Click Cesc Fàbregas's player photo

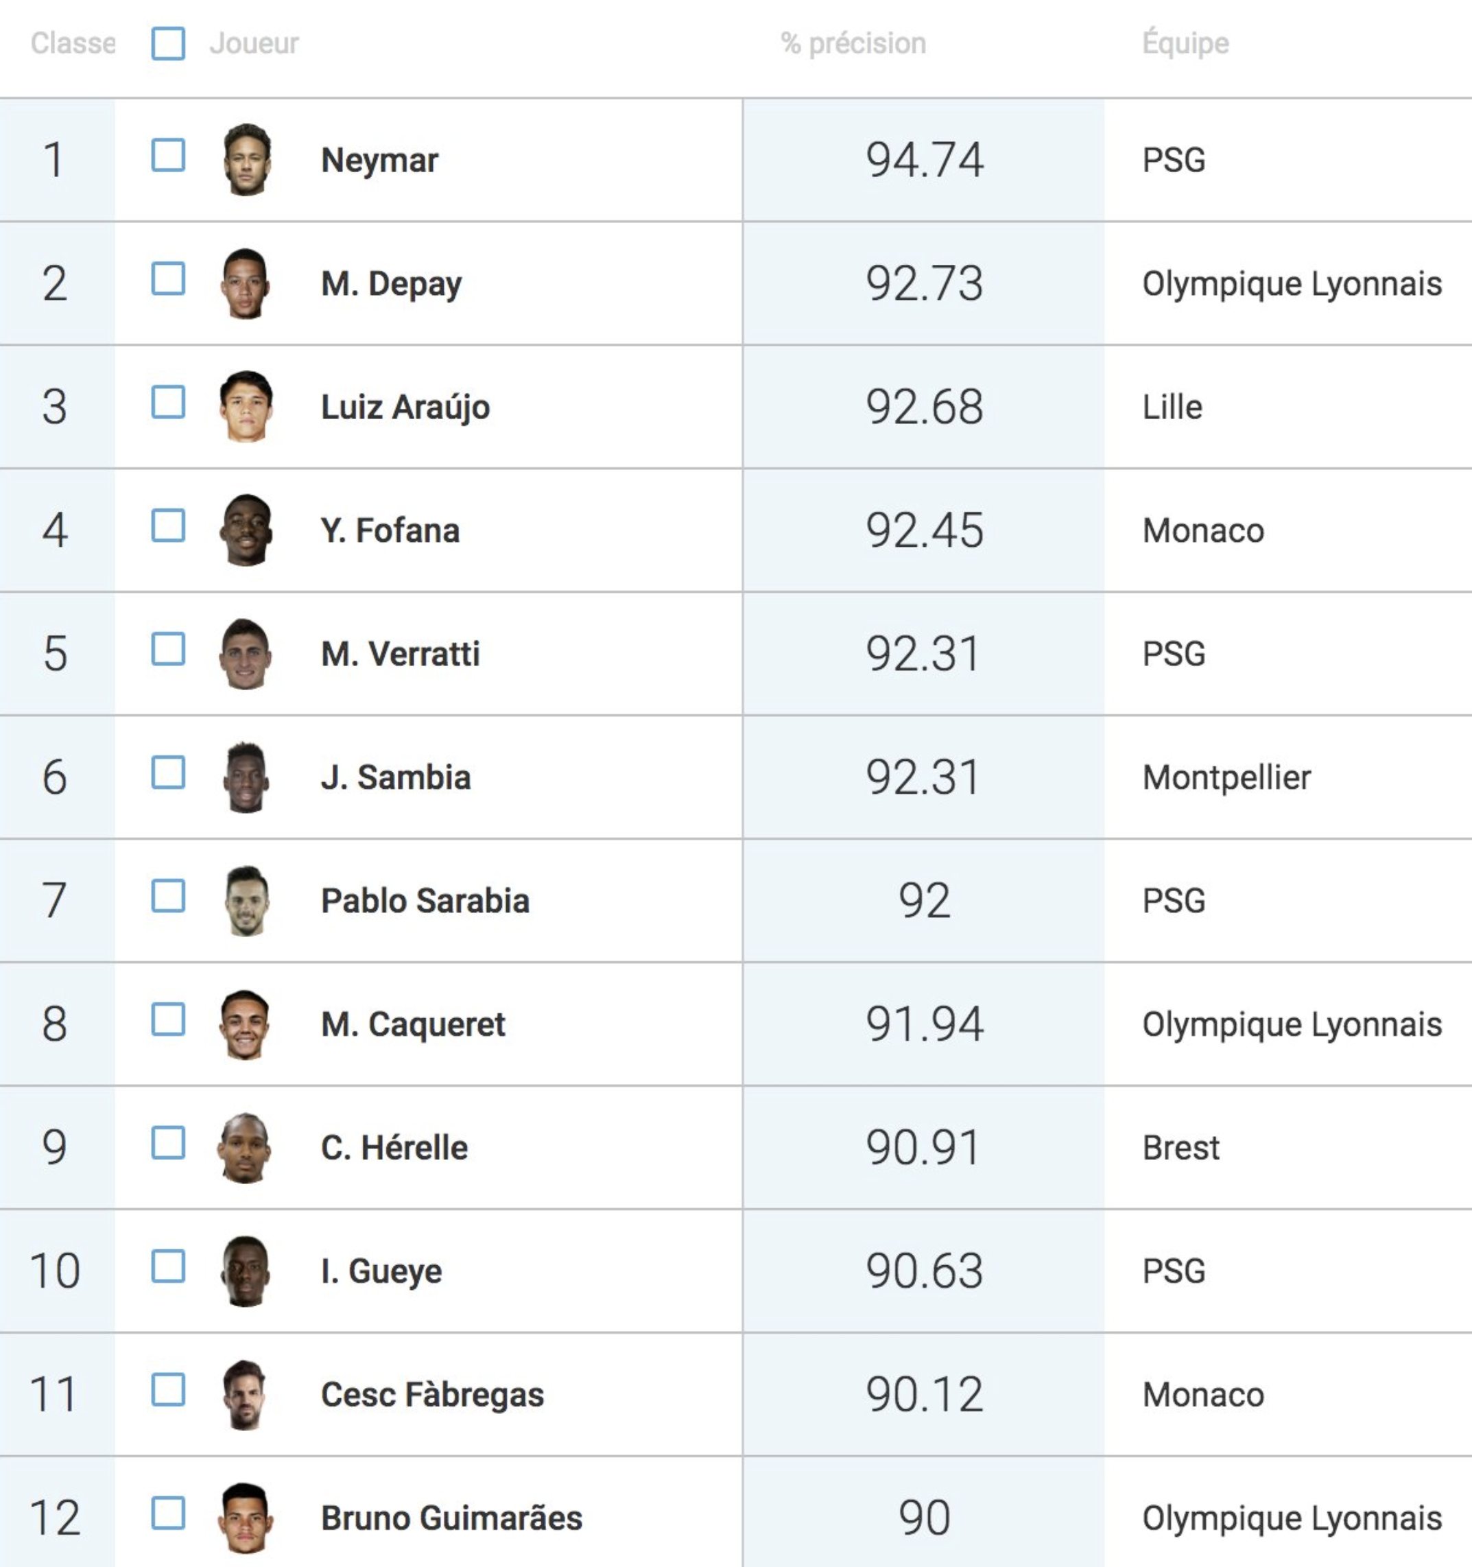pos(245,1394)
